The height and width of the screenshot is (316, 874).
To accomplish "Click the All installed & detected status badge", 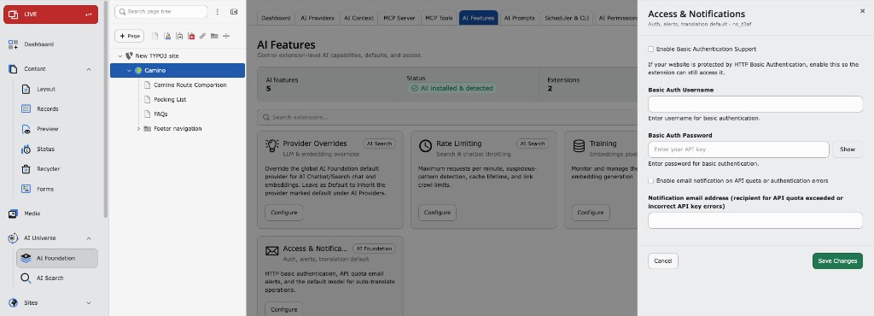I will click(452, 88).
